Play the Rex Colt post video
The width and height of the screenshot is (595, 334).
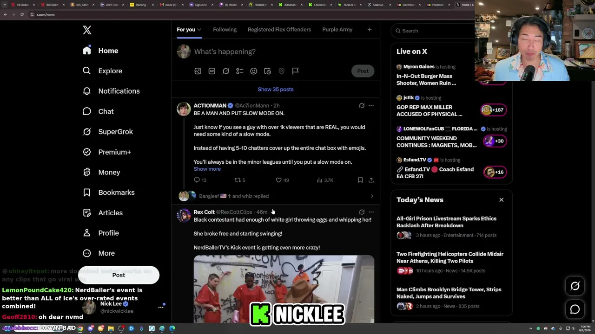coord(284,289)
